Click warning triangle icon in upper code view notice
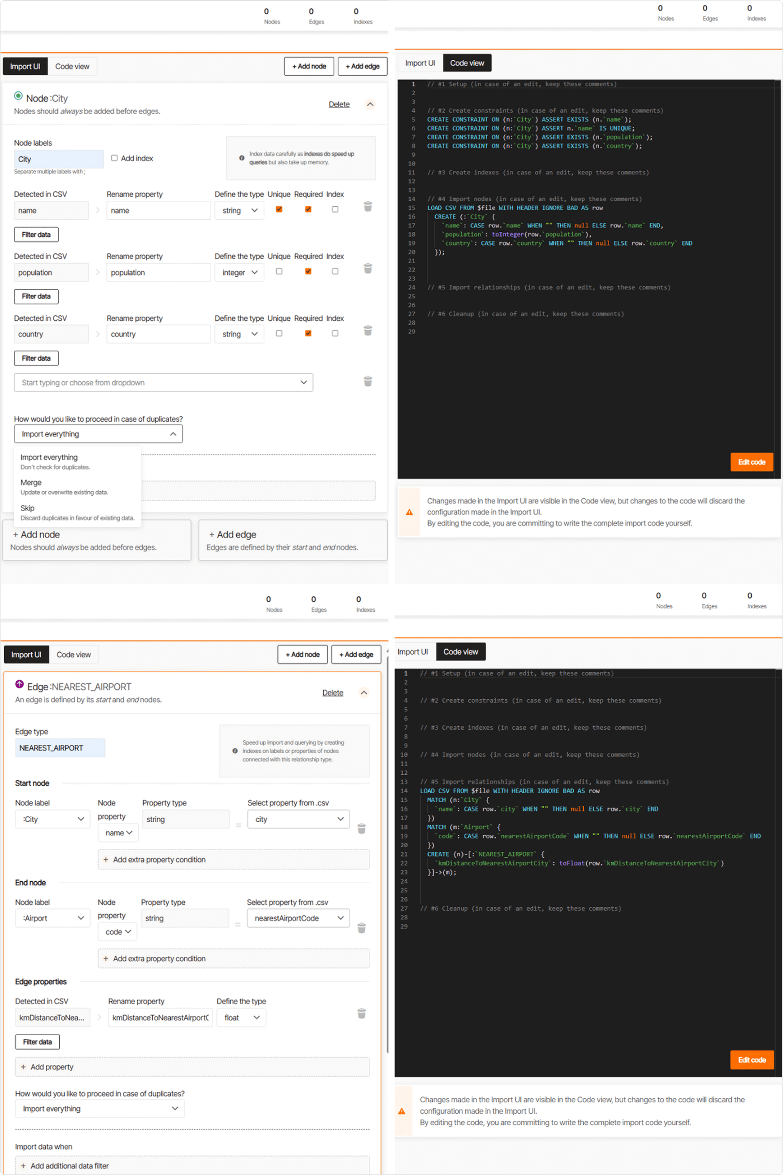783x1175 pixels. pyautogui.click(x=409, y=512)
